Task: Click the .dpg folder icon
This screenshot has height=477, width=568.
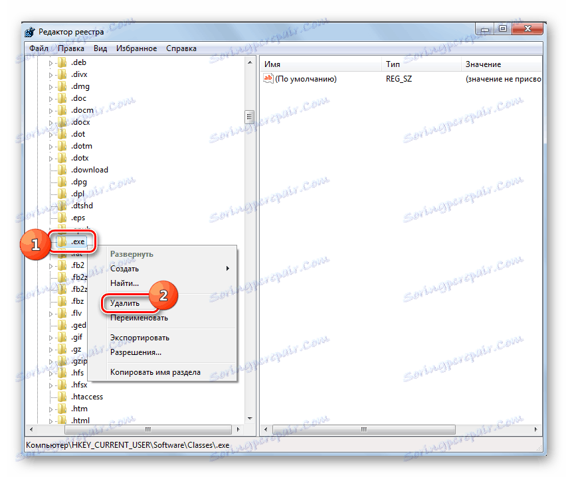Action: point(62,182)
